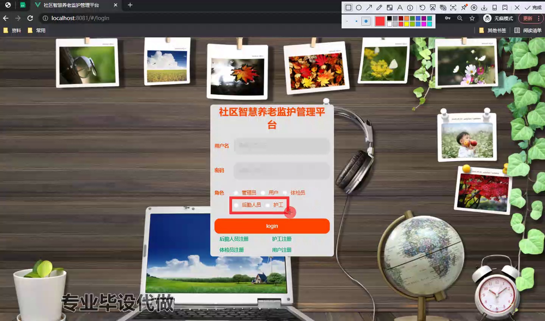The height and width of the screenshot is (321, 545).
Task: Focus the 密码 input field
Action: [282, 170]
